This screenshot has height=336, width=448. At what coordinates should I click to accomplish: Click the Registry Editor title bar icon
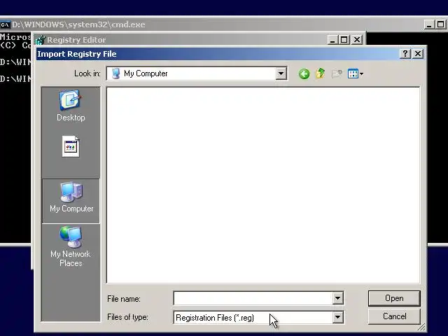pos(41,40)
